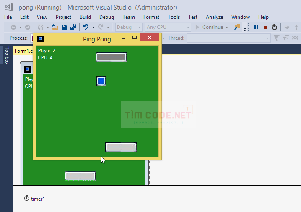Click the Show Next Statement arrow icon
The width and height of the screenshot is (301, 212).
coord(287,27)
